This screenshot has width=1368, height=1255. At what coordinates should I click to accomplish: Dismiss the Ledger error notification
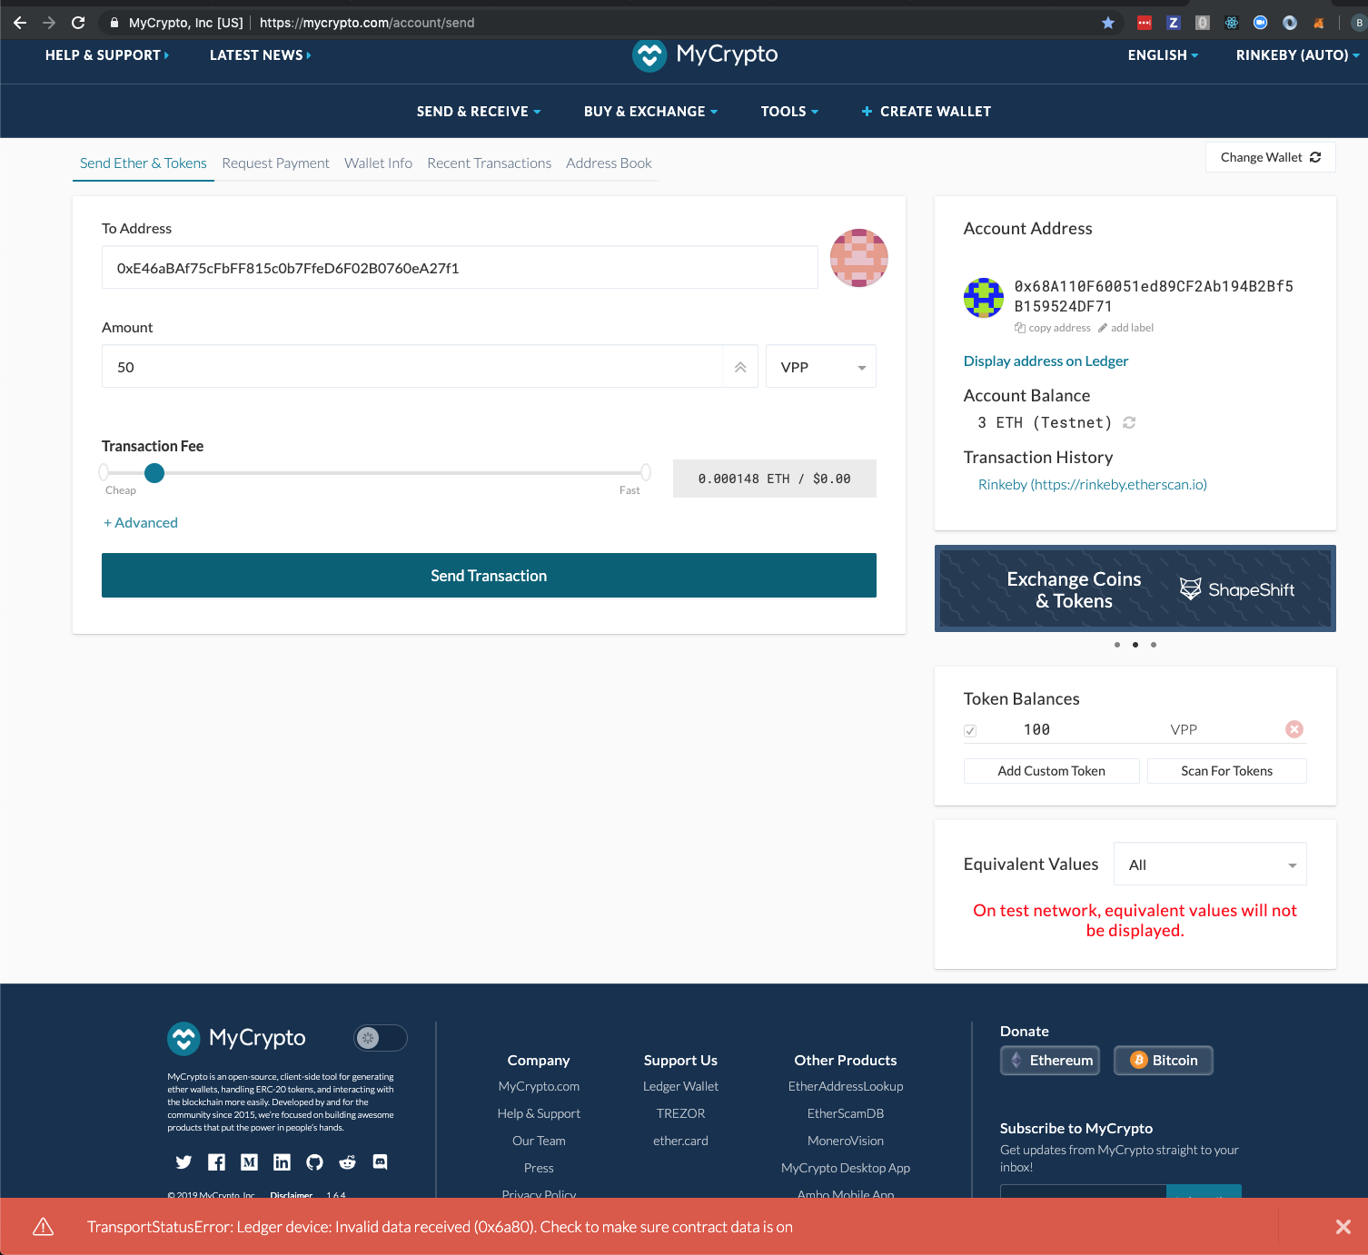coord(1343,1226)
